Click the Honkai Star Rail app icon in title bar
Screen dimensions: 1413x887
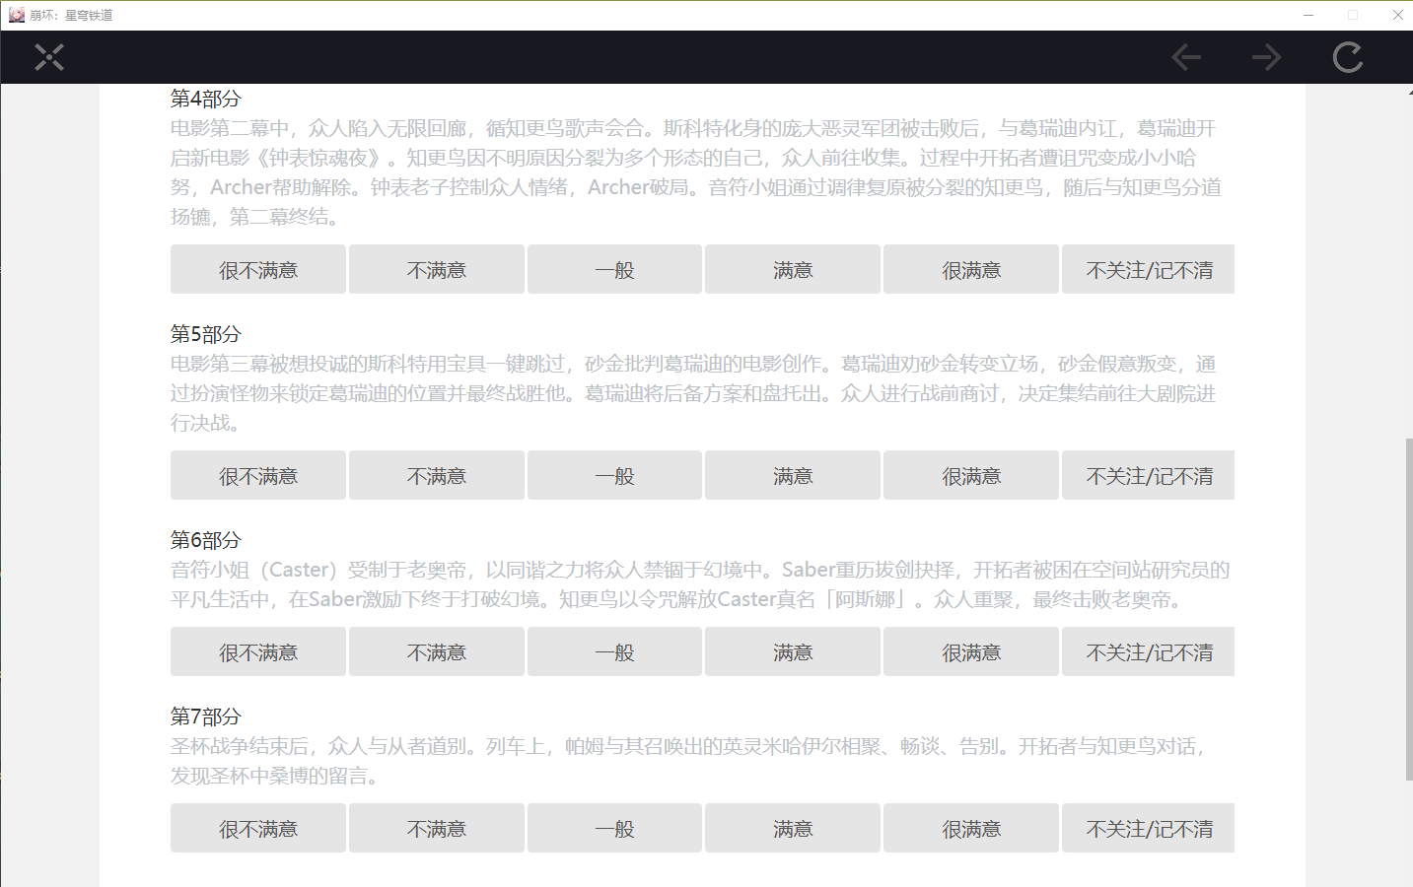point(16,15)
